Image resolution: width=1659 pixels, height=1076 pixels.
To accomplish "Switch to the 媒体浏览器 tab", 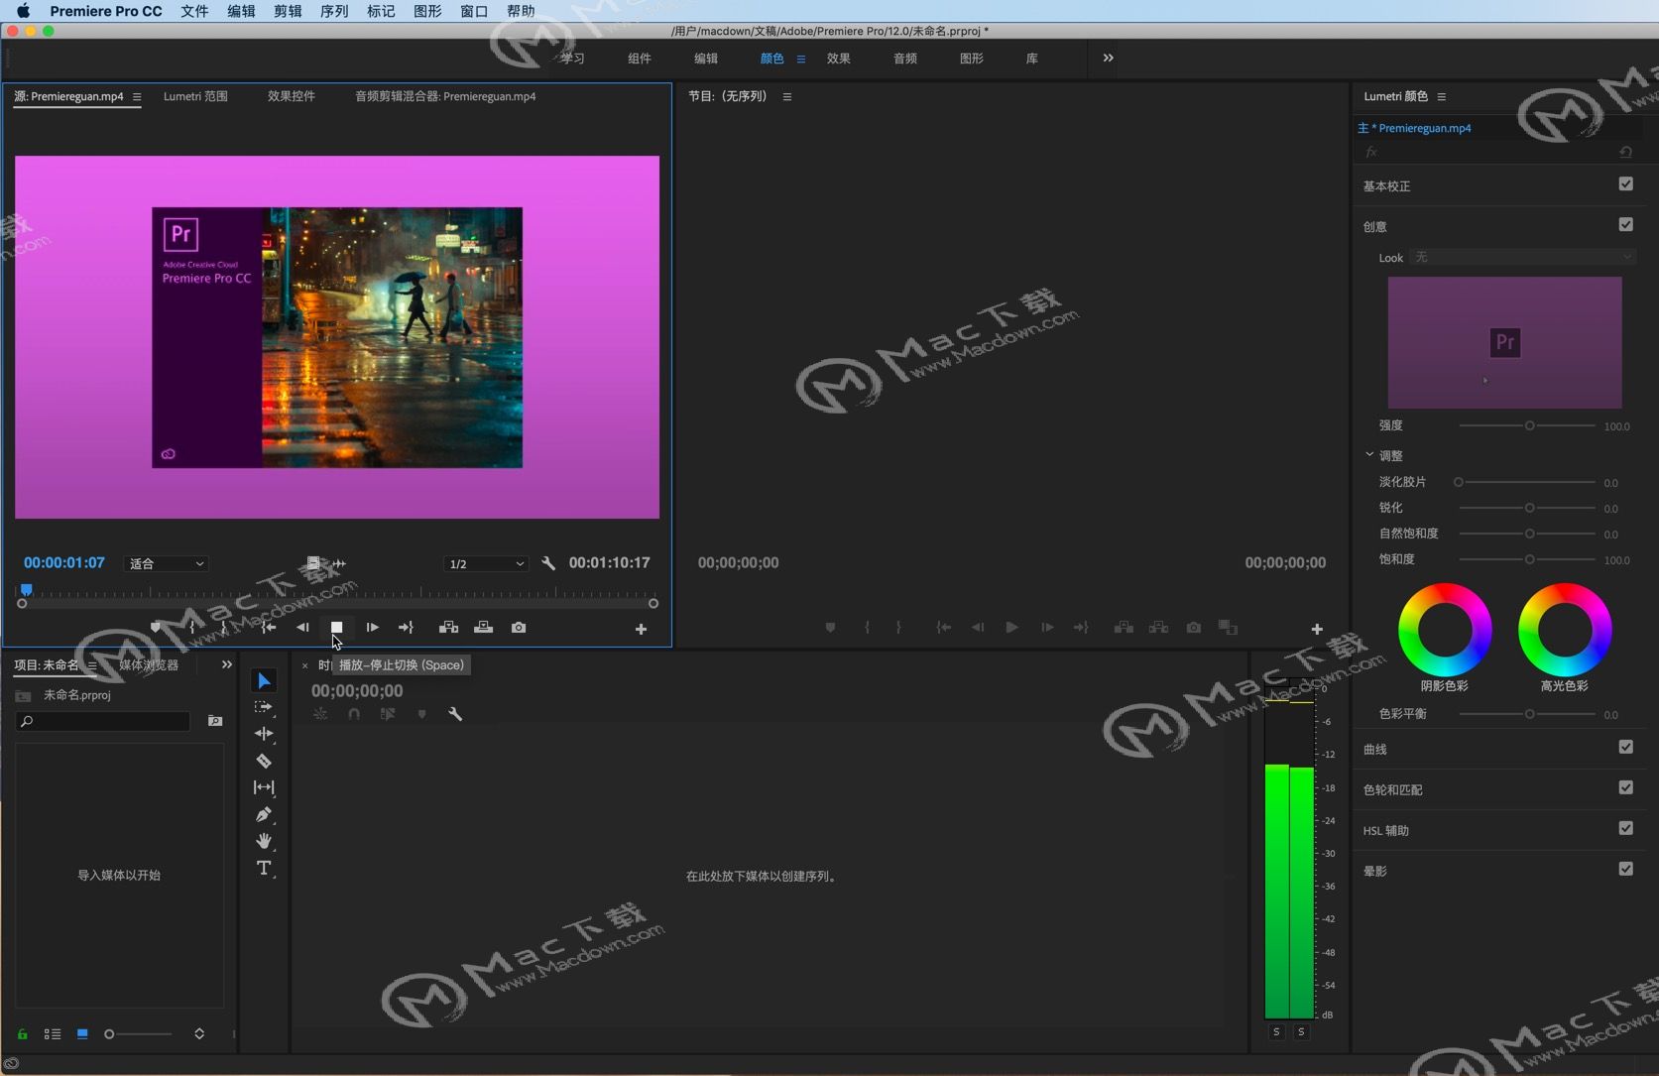I will [149, 665].
